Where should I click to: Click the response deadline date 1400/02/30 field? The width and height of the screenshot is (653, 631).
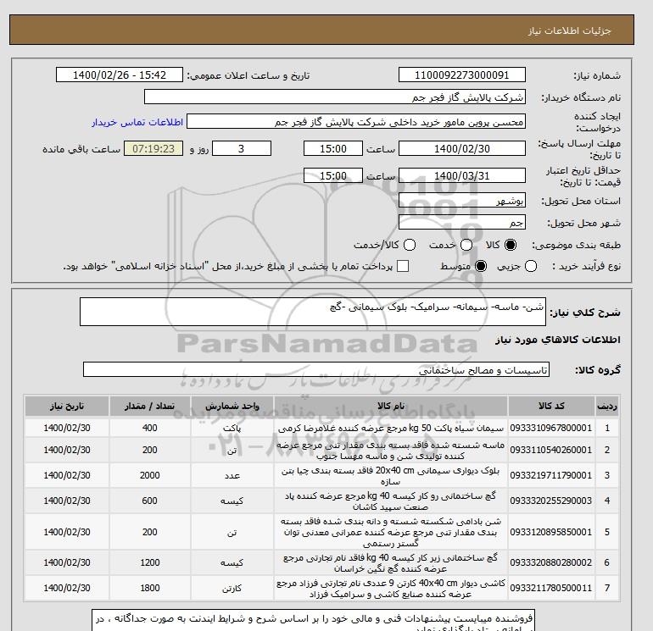coord(462,148)
